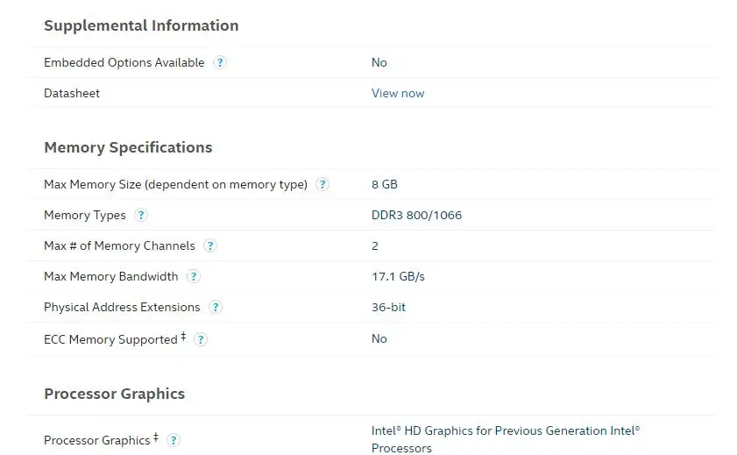The height and width of the screenshot is (455, 737).
Task: Select the 'Max Memory Size (dependent on memory type)' label
Action: pos(175,185)
